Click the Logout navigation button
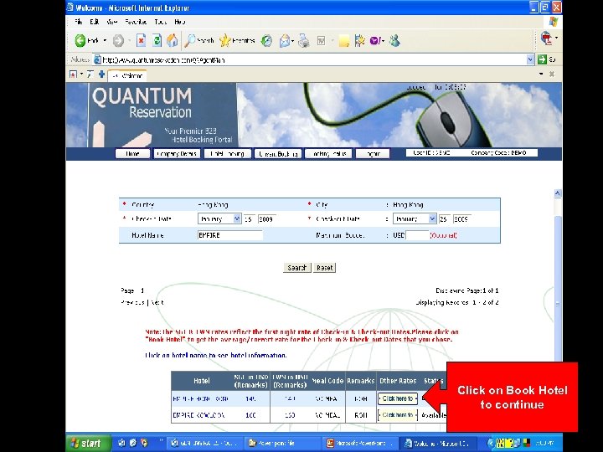Screen dimensions: 603x452 (x=373, y=154)
